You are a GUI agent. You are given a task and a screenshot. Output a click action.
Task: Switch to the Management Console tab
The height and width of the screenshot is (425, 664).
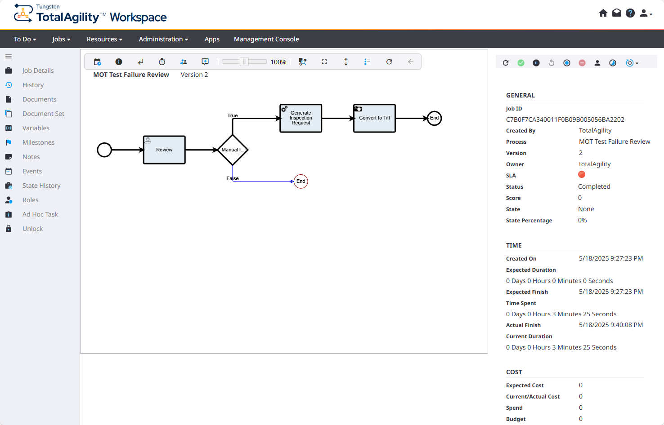(266, 39)
